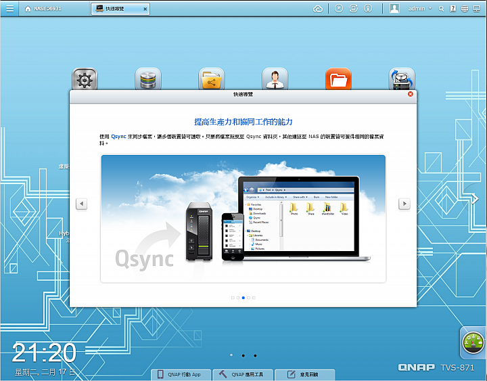Screen dimensions: 487x381
Task: Jump to fourth quick tour slide dot
Action: (x=248, y=298)
